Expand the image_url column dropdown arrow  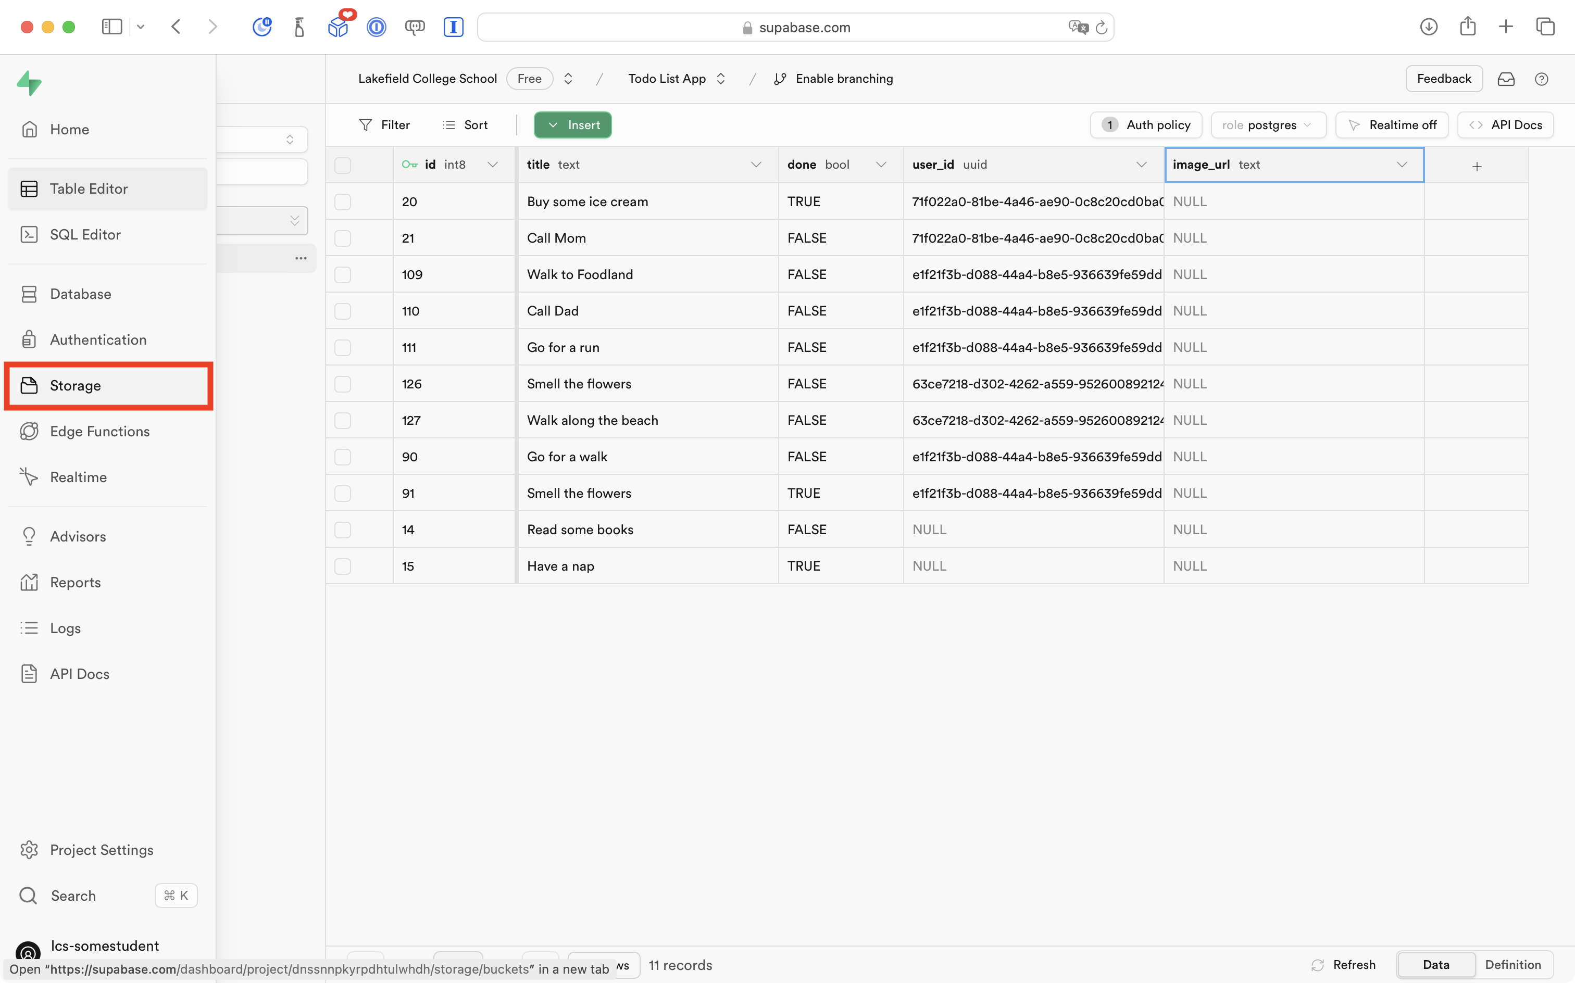pos(1402,165)
